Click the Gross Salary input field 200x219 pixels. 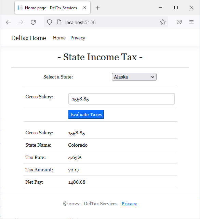point(121,99)
